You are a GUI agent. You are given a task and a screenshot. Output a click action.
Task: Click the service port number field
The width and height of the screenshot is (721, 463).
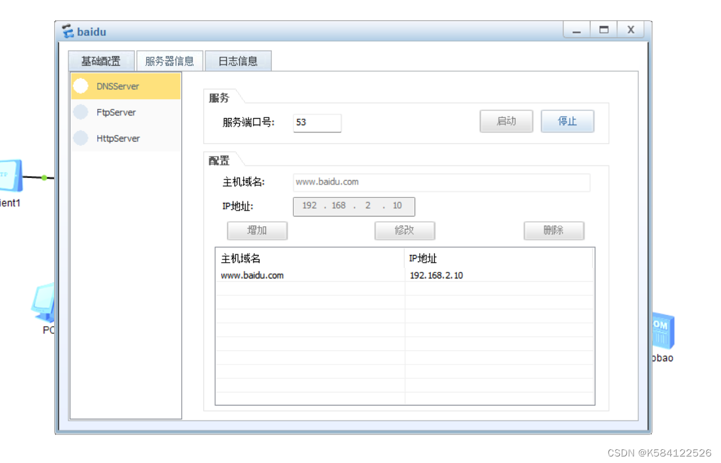317,123
